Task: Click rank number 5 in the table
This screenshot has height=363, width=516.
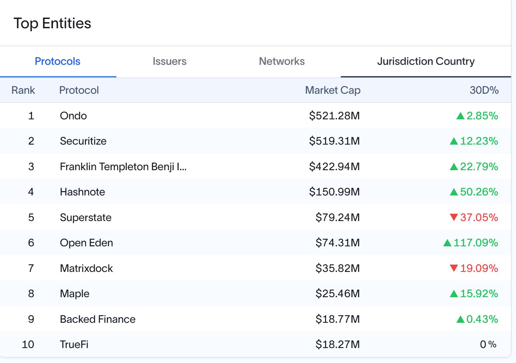Action: tap(31, 217)
